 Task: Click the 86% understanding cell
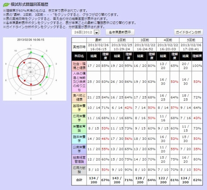pyautogui.click(x=128, y=82)
